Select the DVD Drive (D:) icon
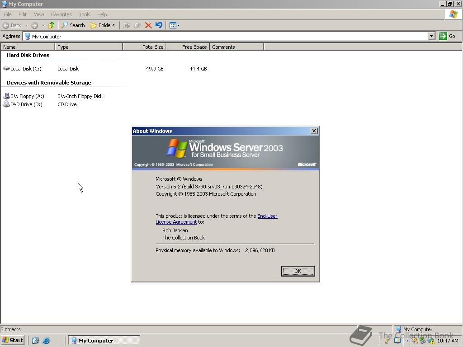This screenshot has height=347, width=463. (6, 104)
